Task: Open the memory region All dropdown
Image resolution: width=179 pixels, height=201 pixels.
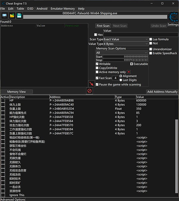Action: (122, 53)
